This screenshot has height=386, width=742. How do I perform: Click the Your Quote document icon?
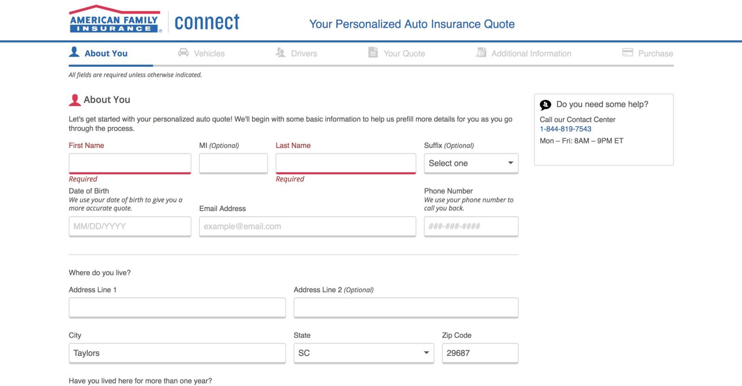click(373, 52)
